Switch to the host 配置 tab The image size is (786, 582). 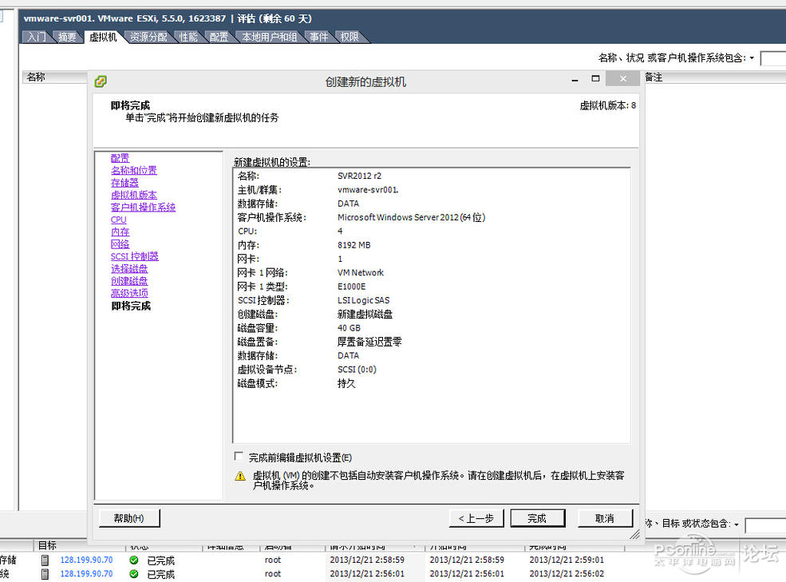pyautogui.click(x=219, y=37)
